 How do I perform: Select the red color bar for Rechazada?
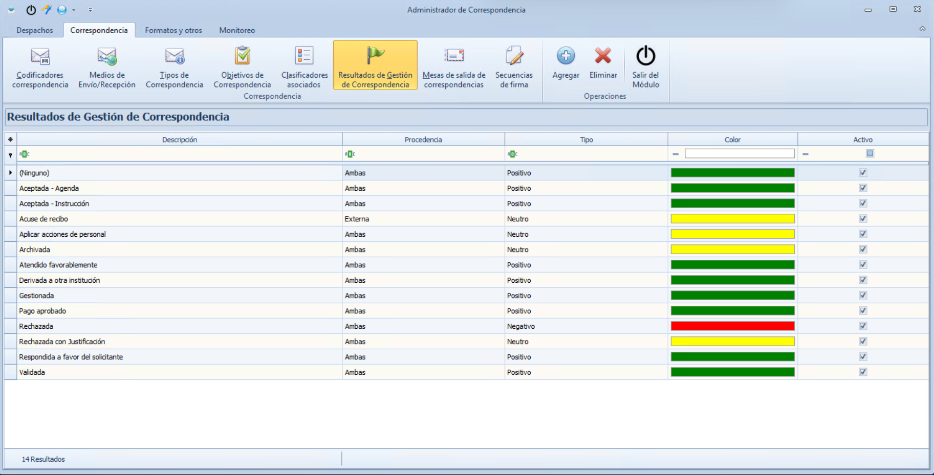(x=732, y=326)
